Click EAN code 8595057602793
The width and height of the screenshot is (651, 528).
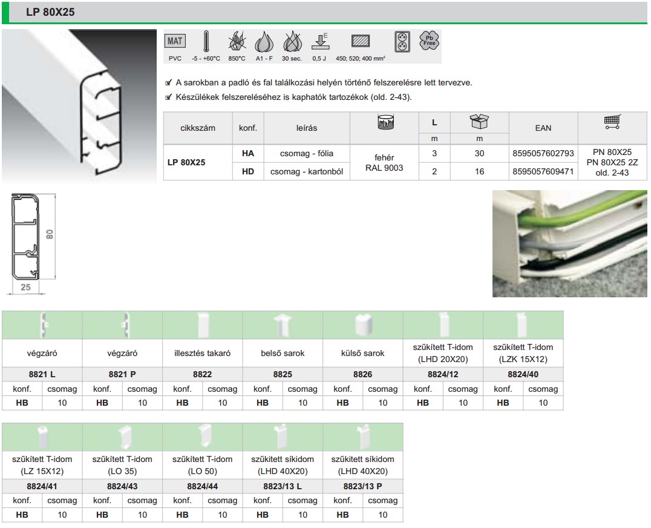coord(543,154)
